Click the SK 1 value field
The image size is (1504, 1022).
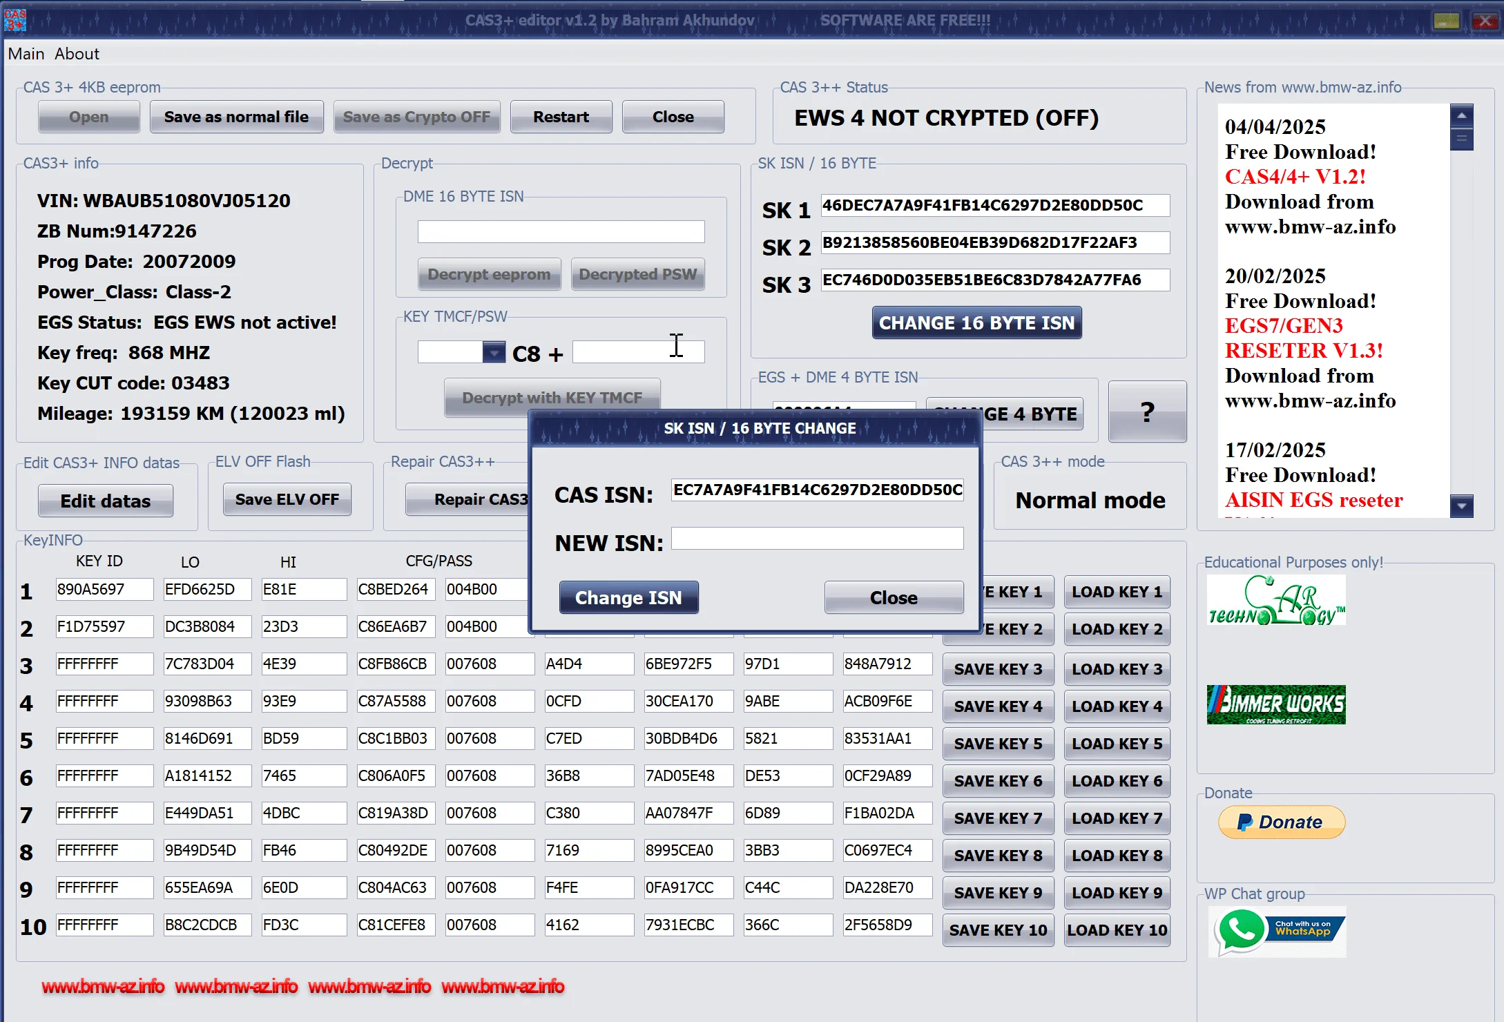pyautogui.click(x=995, y=205)
